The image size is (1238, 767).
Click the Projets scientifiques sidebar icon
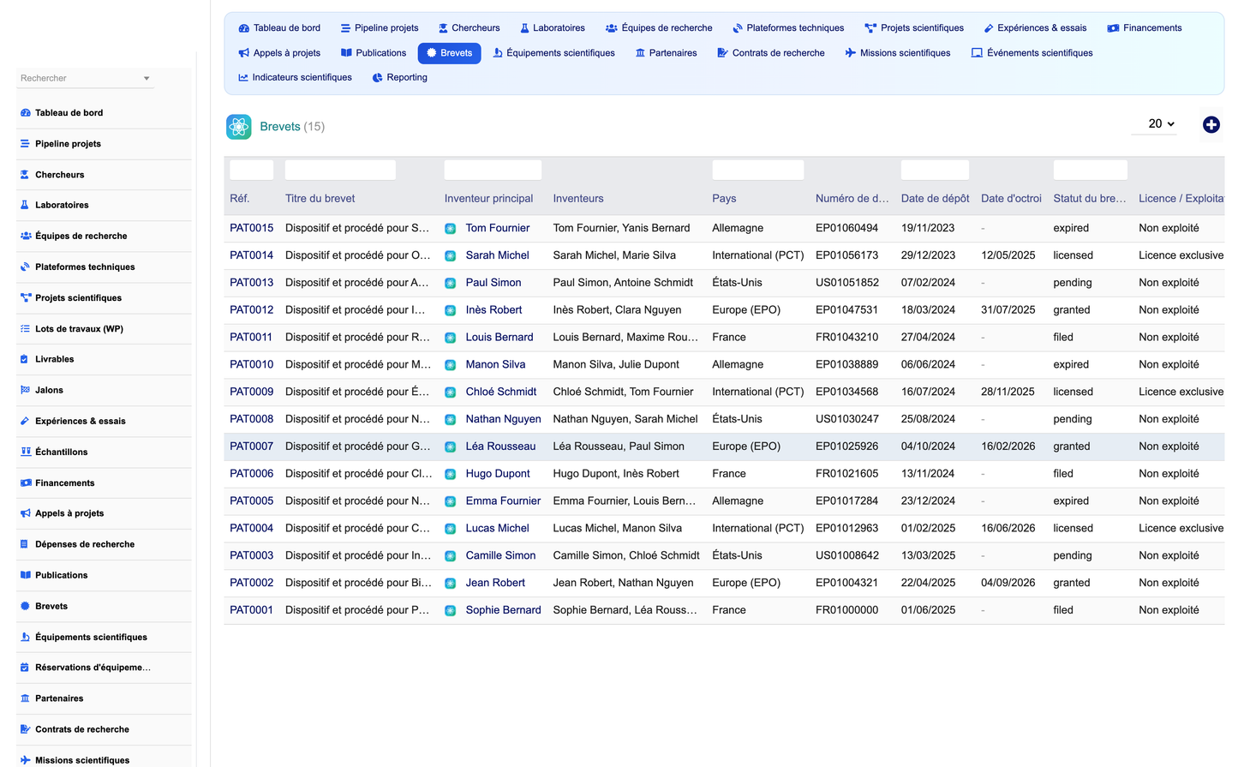pyautogui.click(x=26, y=297)
